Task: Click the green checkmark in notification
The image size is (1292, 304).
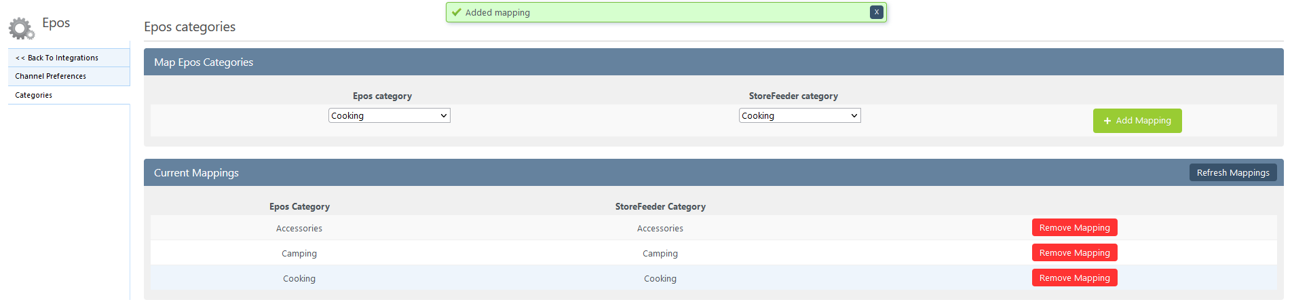Action: point(457,12)
